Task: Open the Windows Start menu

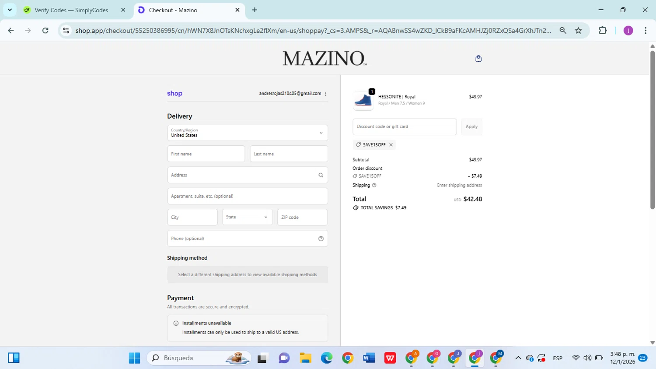Action: [x=134, y=358]
